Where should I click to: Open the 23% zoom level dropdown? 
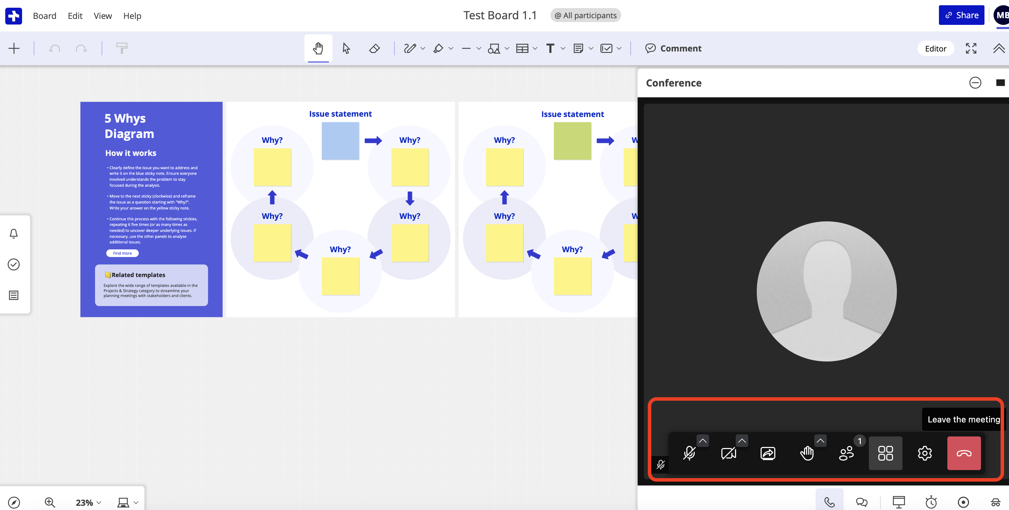tap(88, 502)
